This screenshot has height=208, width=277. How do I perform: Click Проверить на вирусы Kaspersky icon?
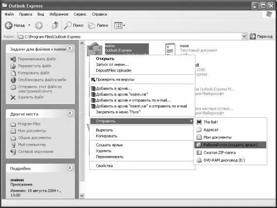(x=93, y=80)
